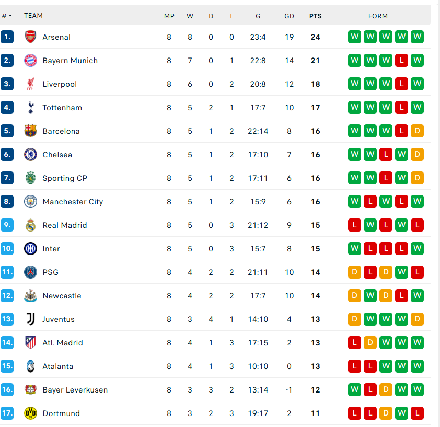Screen dimensions: 440x427
Task: Click the TEAM column header
Action: 33,16
